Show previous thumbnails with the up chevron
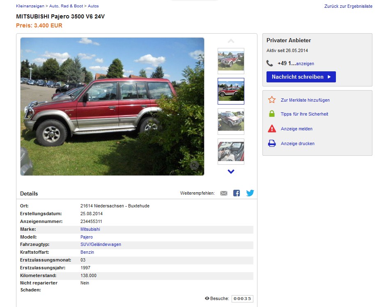 click(x=231, y=41)
